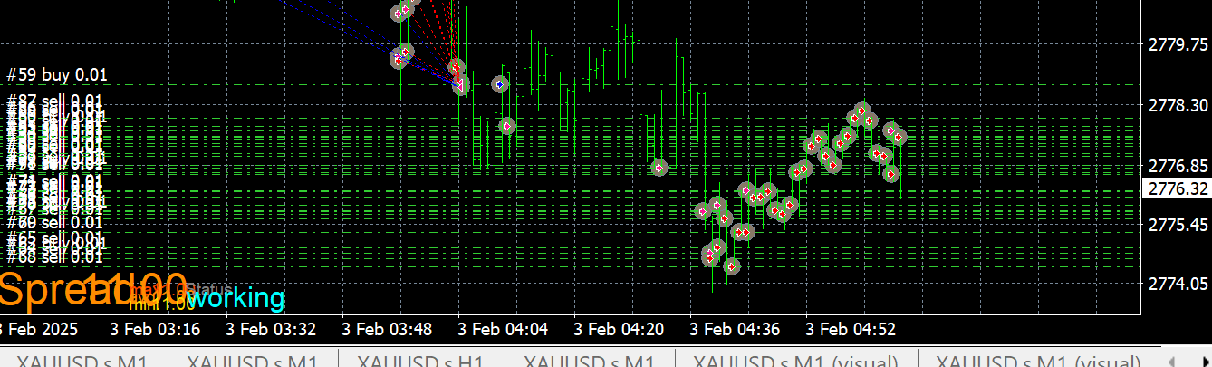
Task: Click the cyan 'working' status label
Action: pos(236,297)
